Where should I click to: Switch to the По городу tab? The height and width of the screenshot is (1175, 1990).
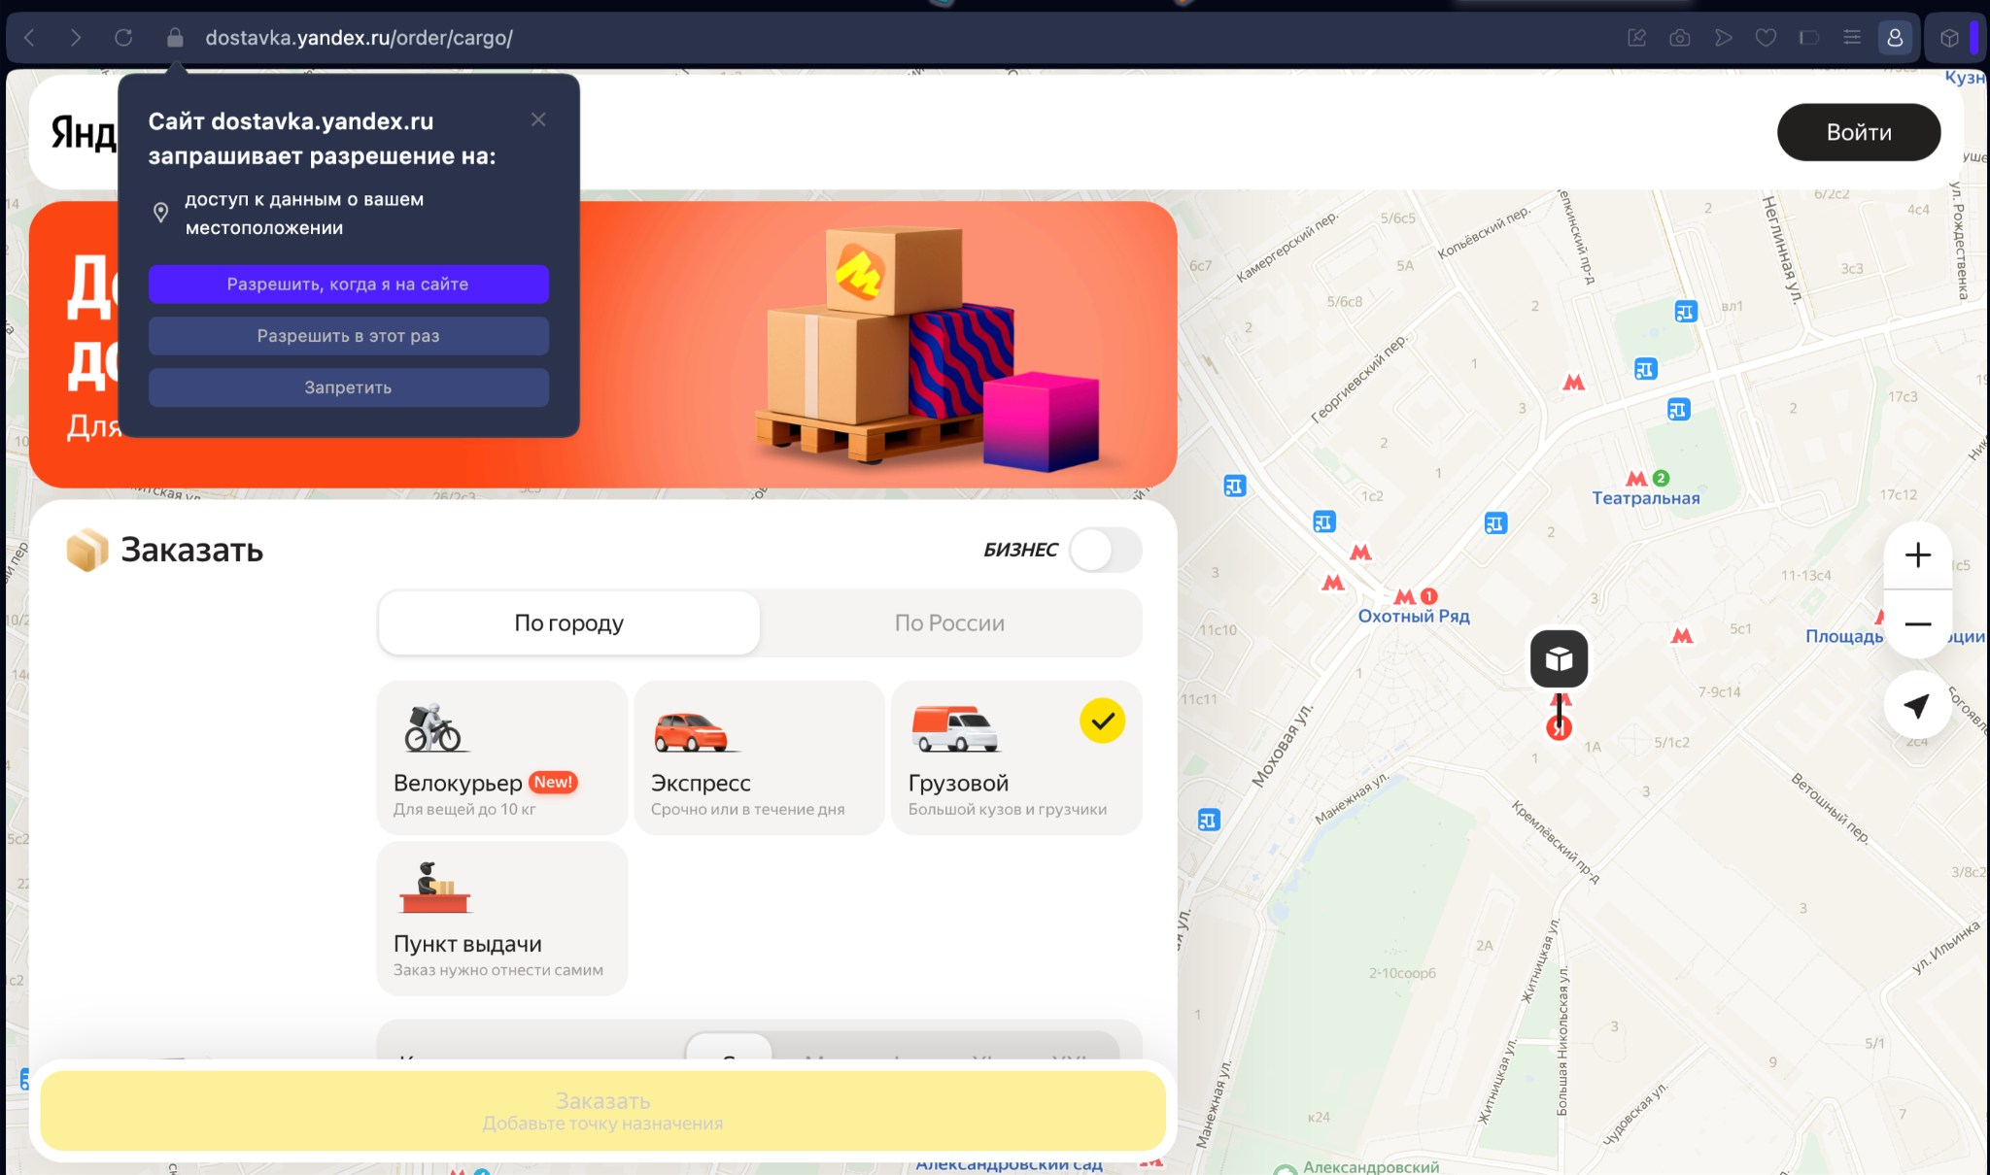(x=569, y=623)
